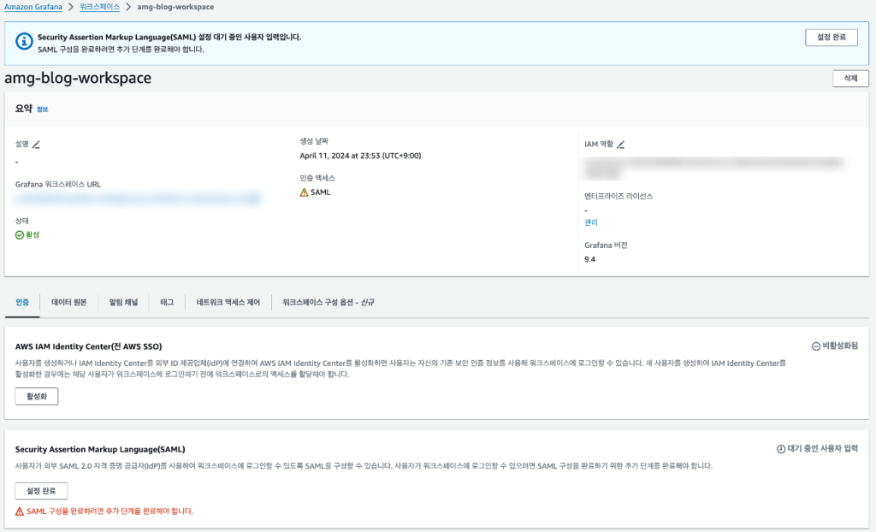Click the blurred IAM 역할 value
This screenshot has height=532, width=876.
(714, 168)
